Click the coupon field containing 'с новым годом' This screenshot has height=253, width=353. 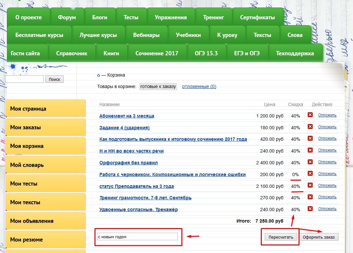coord(137,237)
